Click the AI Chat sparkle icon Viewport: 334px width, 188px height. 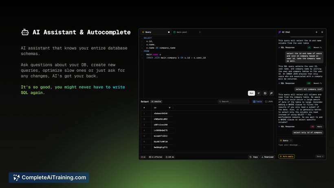click(279, 32)
